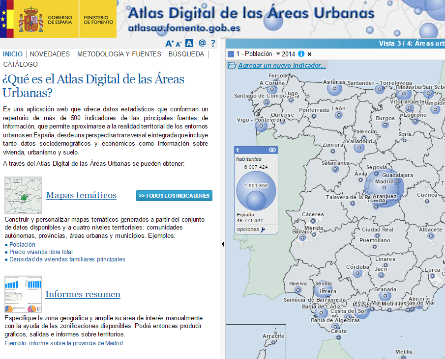This screenshot has width=445, height=359.
Task: Go to the INICIO menu item
Action: [x=13, y=54]
